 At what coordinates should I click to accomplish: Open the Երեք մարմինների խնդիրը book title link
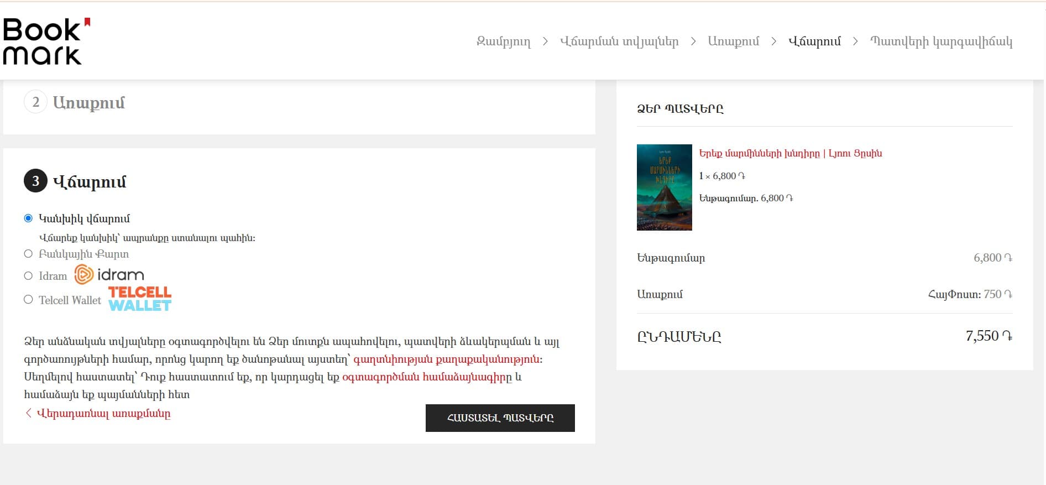pos(790,153)
